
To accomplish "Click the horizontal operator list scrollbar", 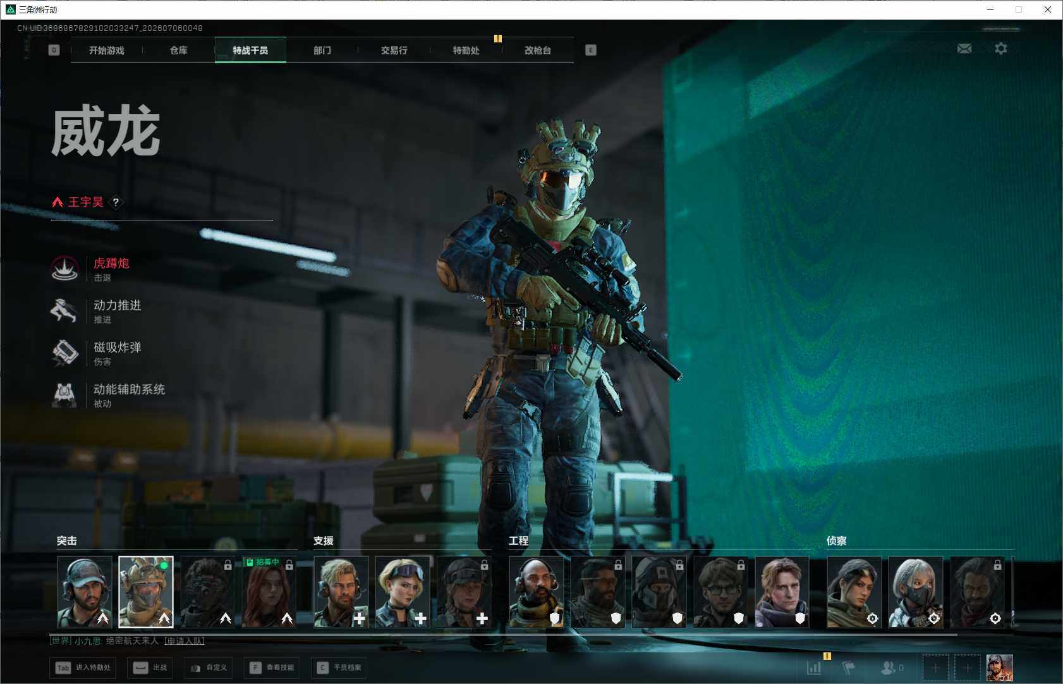I will click(504, 633).
